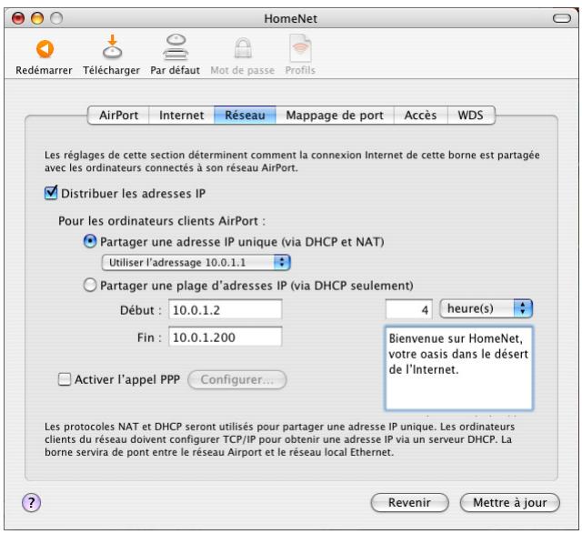The image size is (582, 534).
Task: Switch to the WDS tab
Action: pyautogui.click(x=471, y=116)
